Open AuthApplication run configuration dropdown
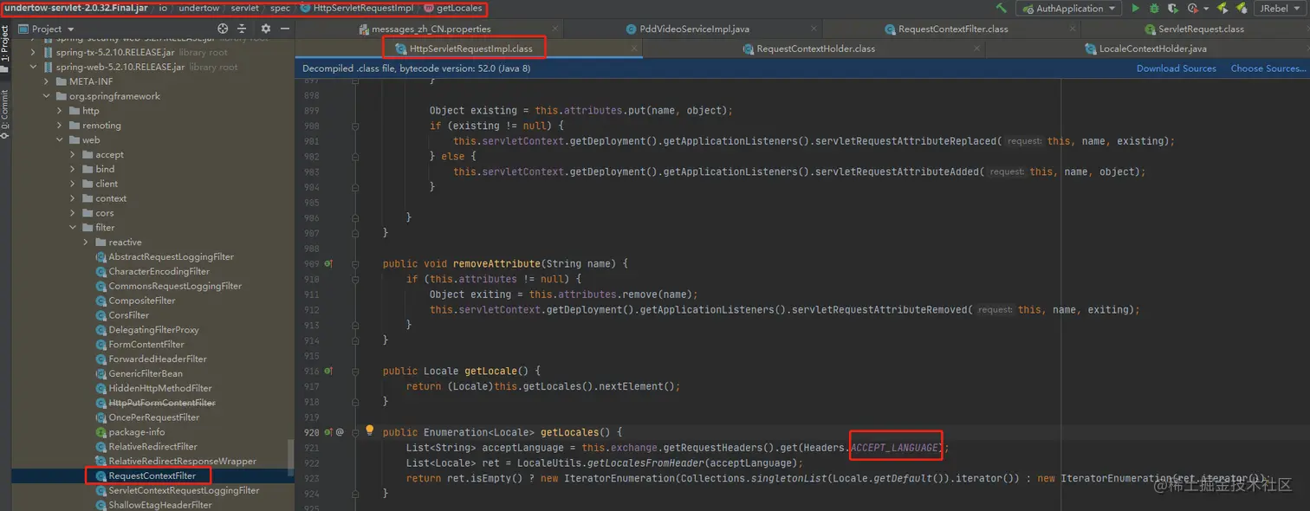Screen dimensions: 1310x511 click(x=1069, y=9)
